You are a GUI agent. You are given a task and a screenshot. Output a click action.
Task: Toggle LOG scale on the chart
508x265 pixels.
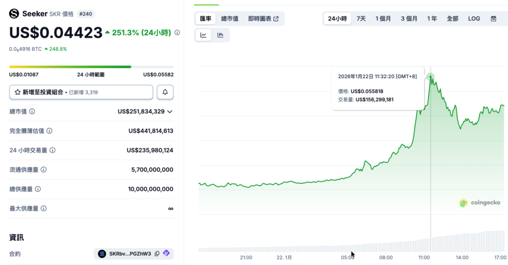(474, 19)
